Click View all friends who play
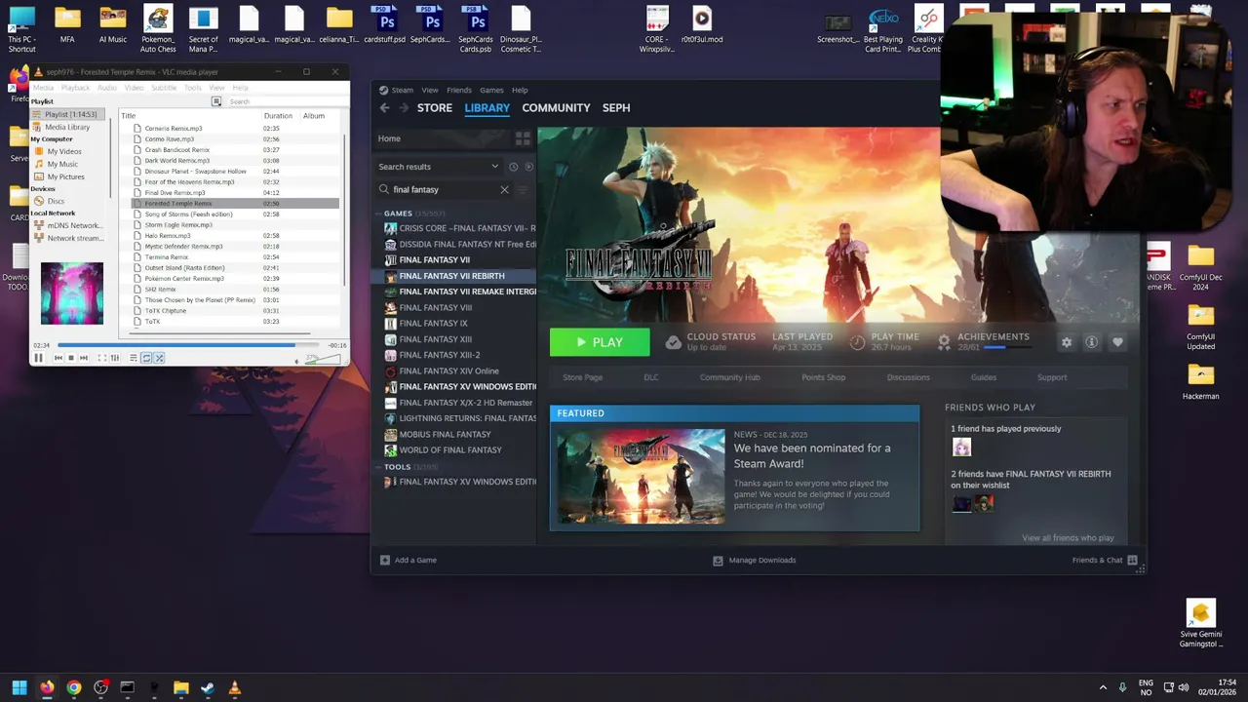This screenshot has width=1248, height=702. [1068, 538]
